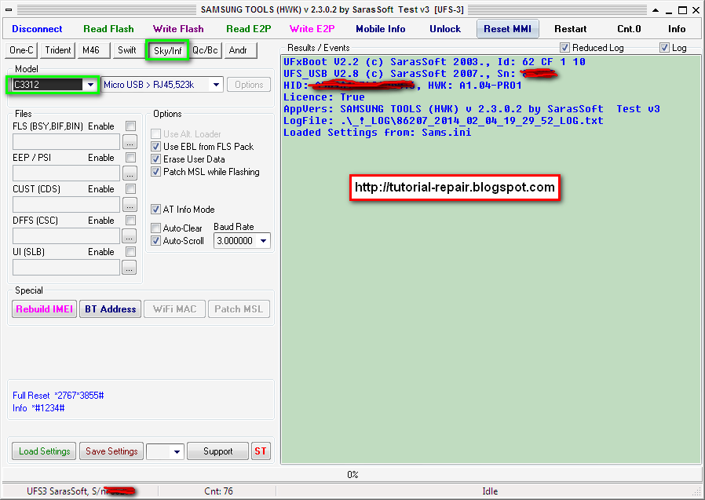
Task: Switch to Swift platform tab
Action: click(128, 50)
